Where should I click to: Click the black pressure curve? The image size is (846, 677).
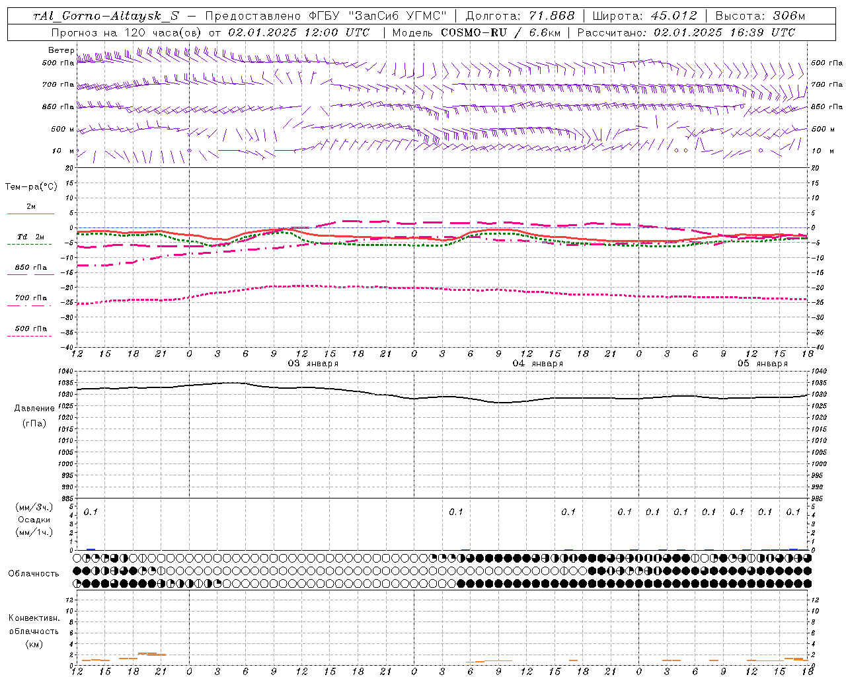click(443, 397)
